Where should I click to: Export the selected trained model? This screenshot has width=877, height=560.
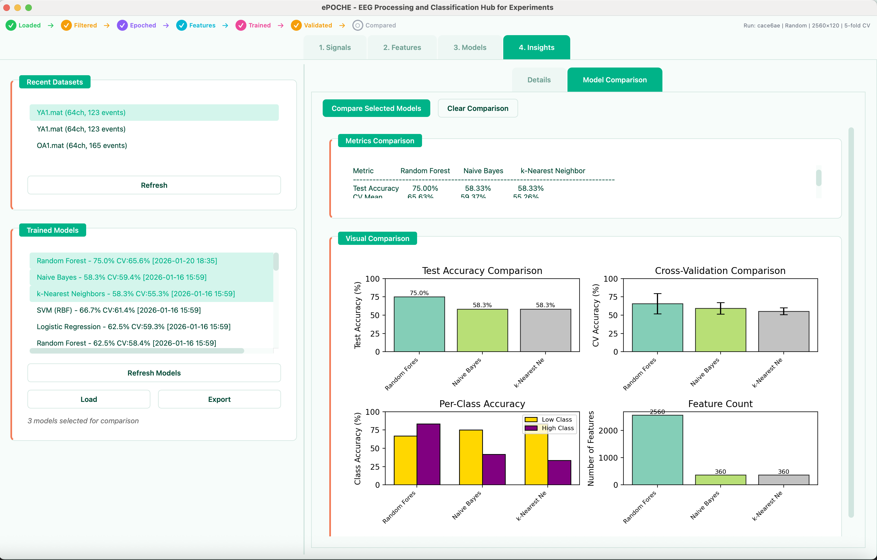tap(219, 399)
